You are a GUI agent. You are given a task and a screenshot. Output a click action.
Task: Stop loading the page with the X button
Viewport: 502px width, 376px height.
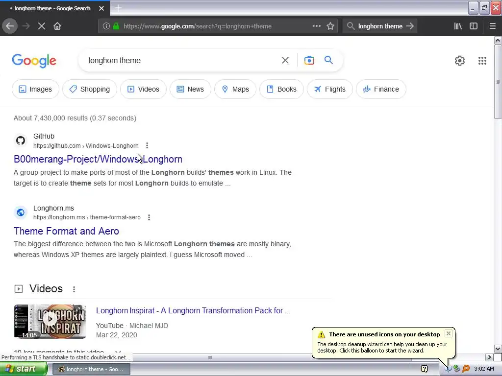click(42, 26)
